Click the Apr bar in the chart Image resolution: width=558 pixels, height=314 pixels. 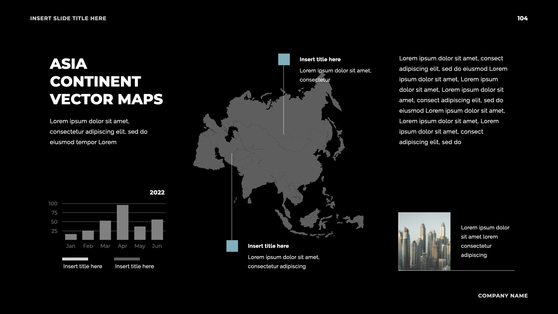click(122, 222)
